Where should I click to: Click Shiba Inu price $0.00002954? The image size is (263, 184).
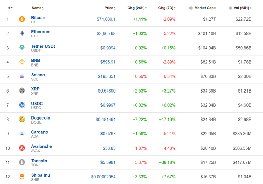[103, 177]
